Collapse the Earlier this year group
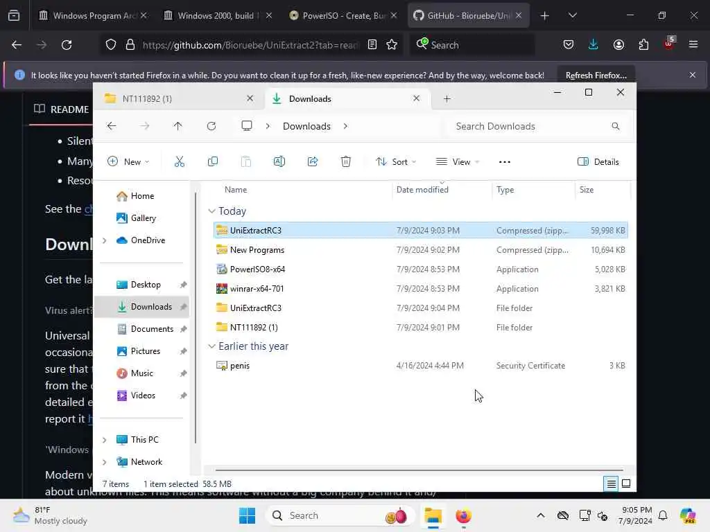710x532 pixels. pos(211,346)
